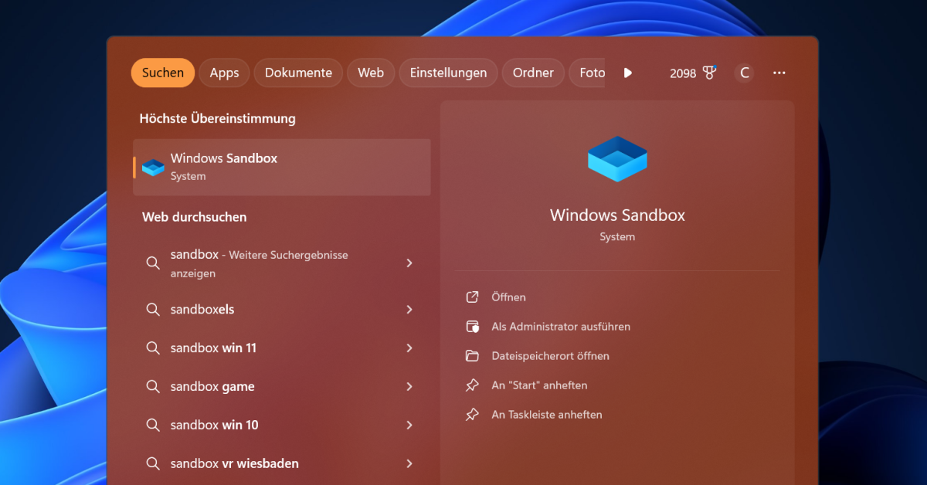Screen dimensions: 927x485
Task: Switch to the Einstellungen filter tab
Action: (448, 73)
